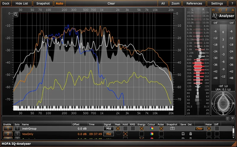Click the stereo vectorscope display
Image resolution: width=237 pixels, height=147 pixels.
tap(223, 103)
